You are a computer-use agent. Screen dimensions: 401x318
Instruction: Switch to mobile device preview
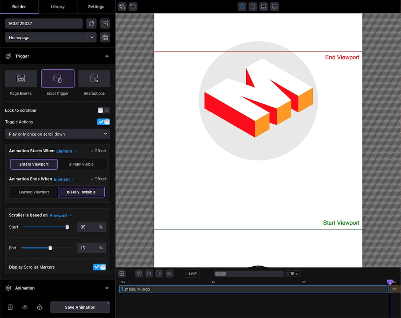(242, 7)
